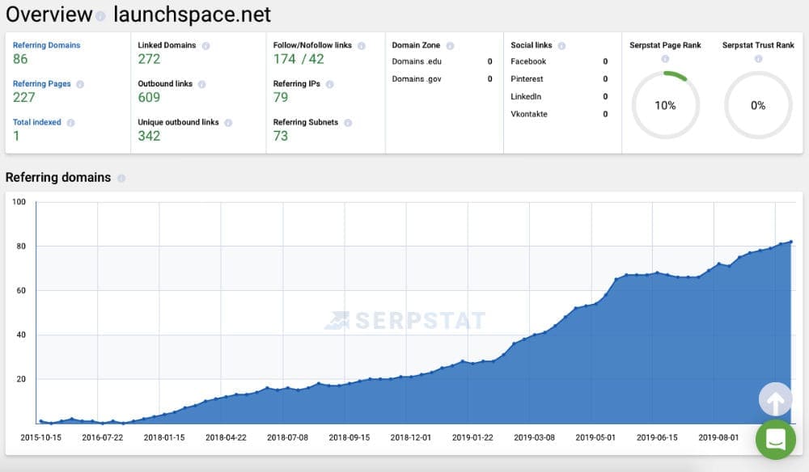The height and width of the screenshot is (472, 809).
Task: Open the Referring Domains link
Action: click(46, 45)
